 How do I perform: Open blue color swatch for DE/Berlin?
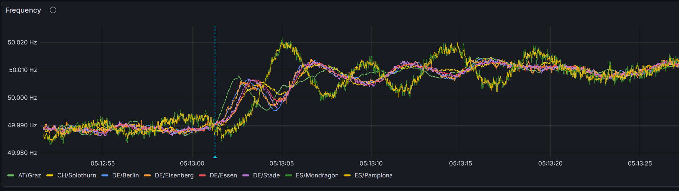pos(105,175)
